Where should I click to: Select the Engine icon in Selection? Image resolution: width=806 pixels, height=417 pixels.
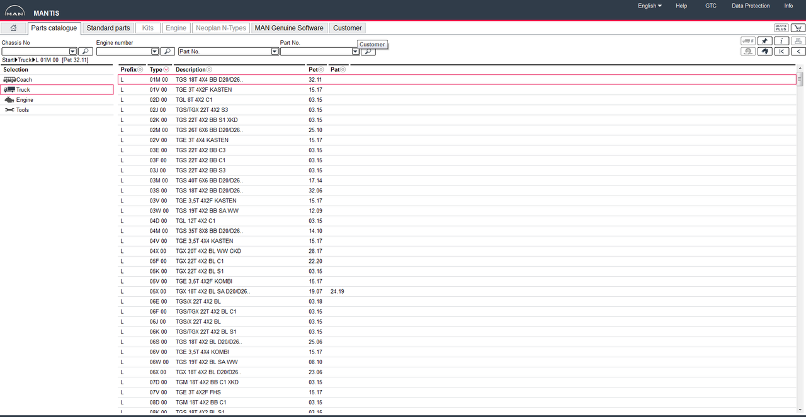[x=9, y=100]
